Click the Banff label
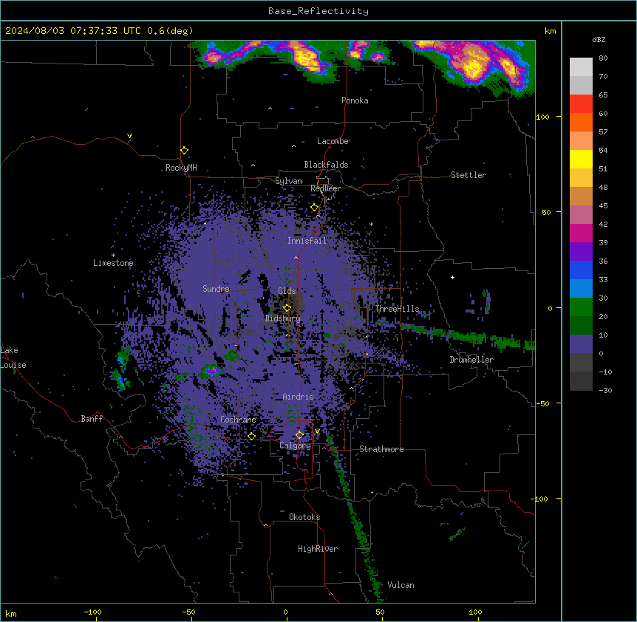This screenshot has height=622, width=637. (x=92, y=419)
